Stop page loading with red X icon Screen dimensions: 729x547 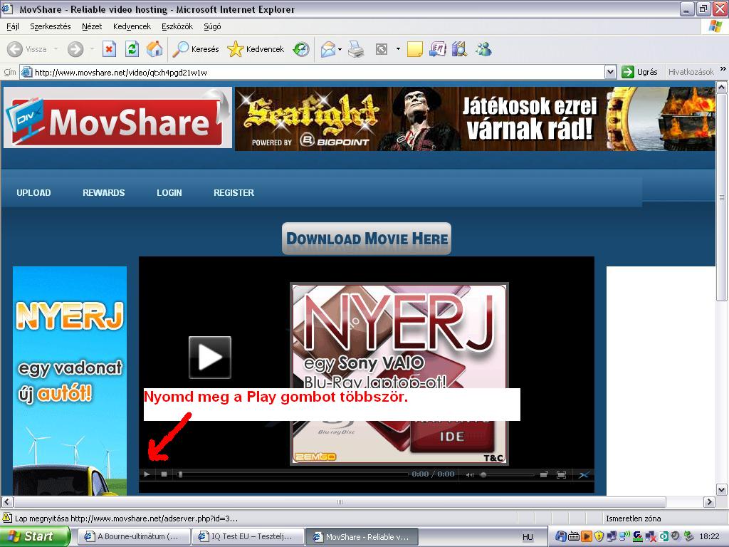(109, 49)
